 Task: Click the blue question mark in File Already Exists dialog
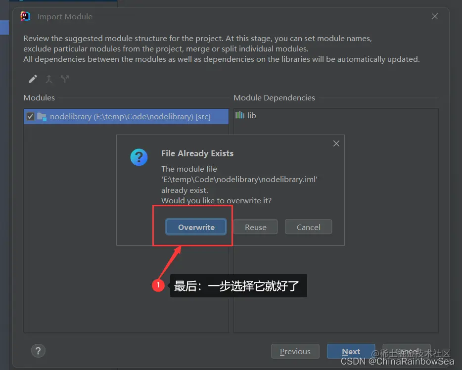tap(139, 157)
